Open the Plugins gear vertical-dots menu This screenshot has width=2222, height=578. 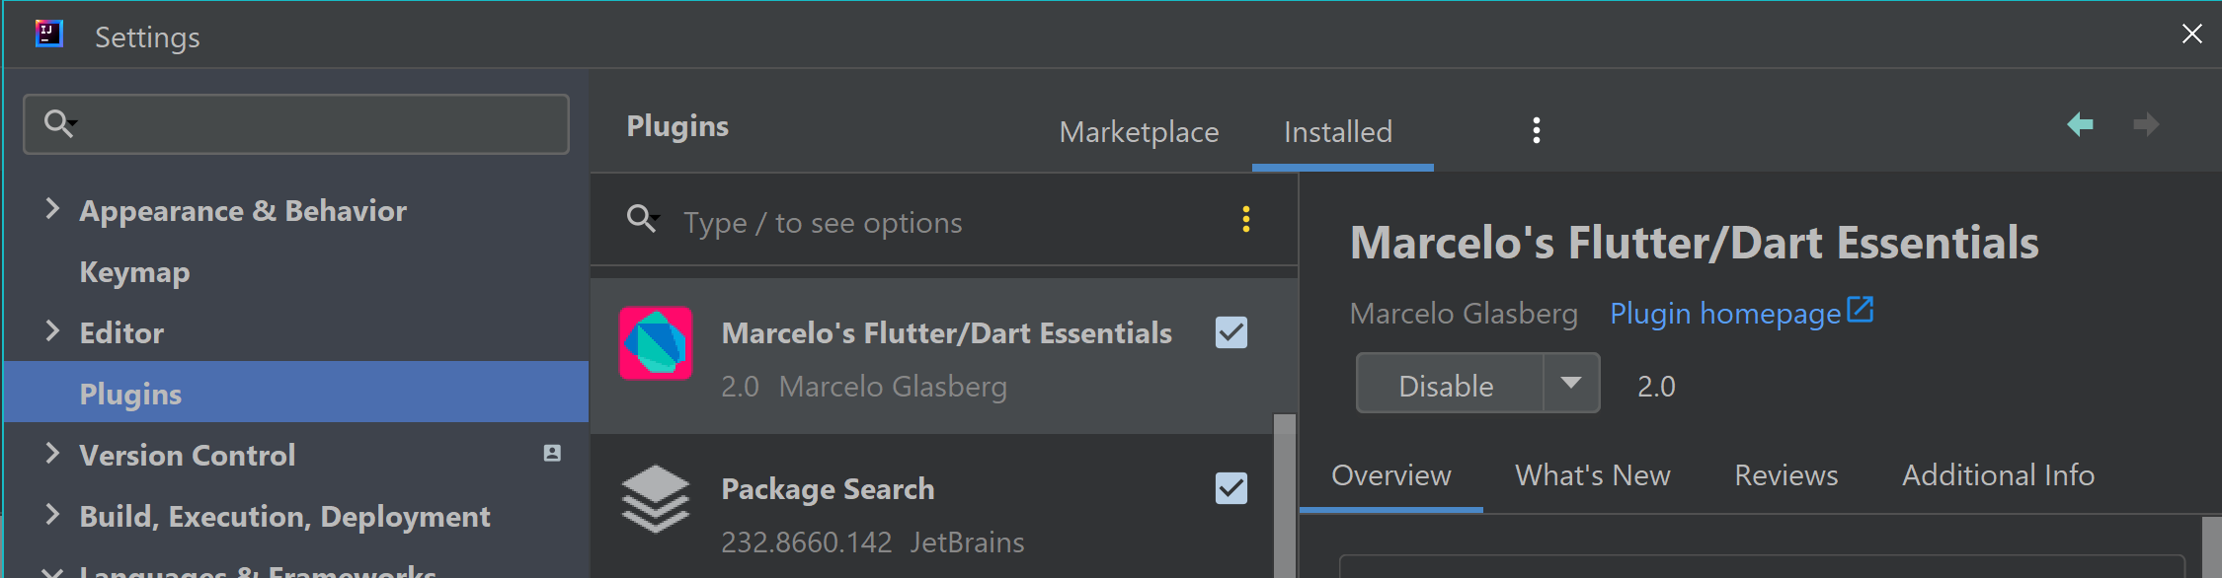(1536, 130)
